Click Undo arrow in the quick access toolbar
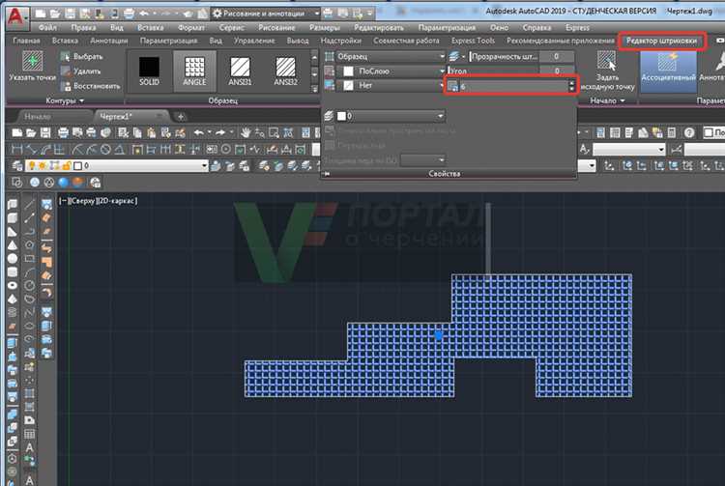 click(144, 14)
